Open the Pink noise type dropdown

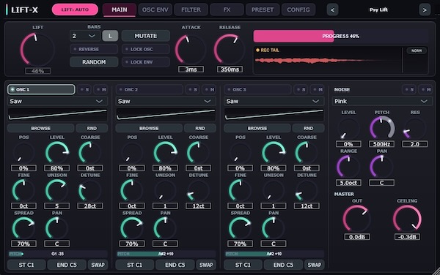(382, 101)
